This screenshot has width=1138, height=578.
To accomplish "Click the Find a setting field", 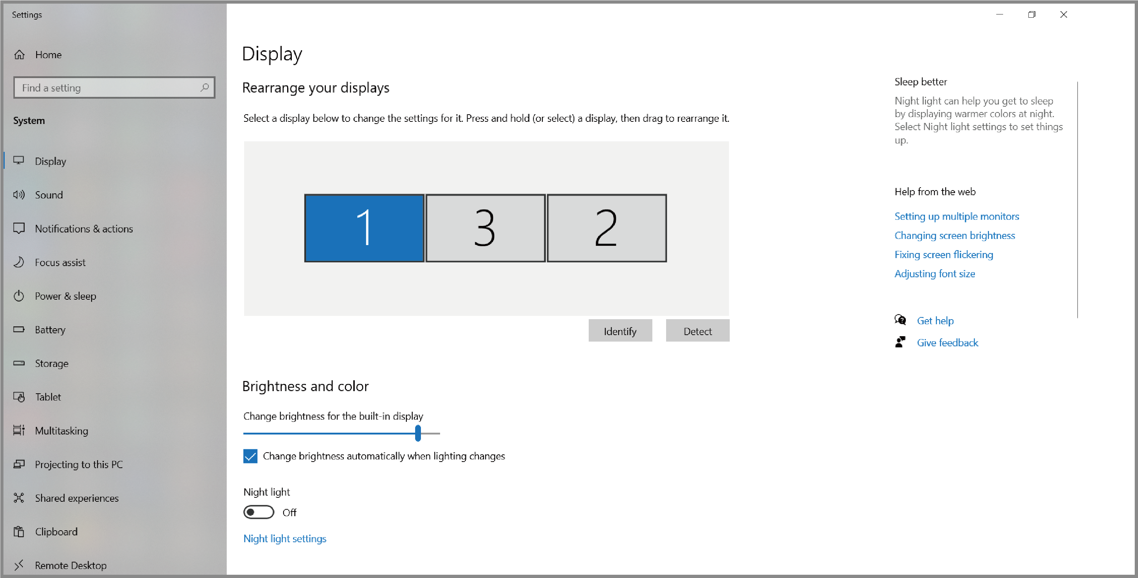I will [x=106, y=87].
